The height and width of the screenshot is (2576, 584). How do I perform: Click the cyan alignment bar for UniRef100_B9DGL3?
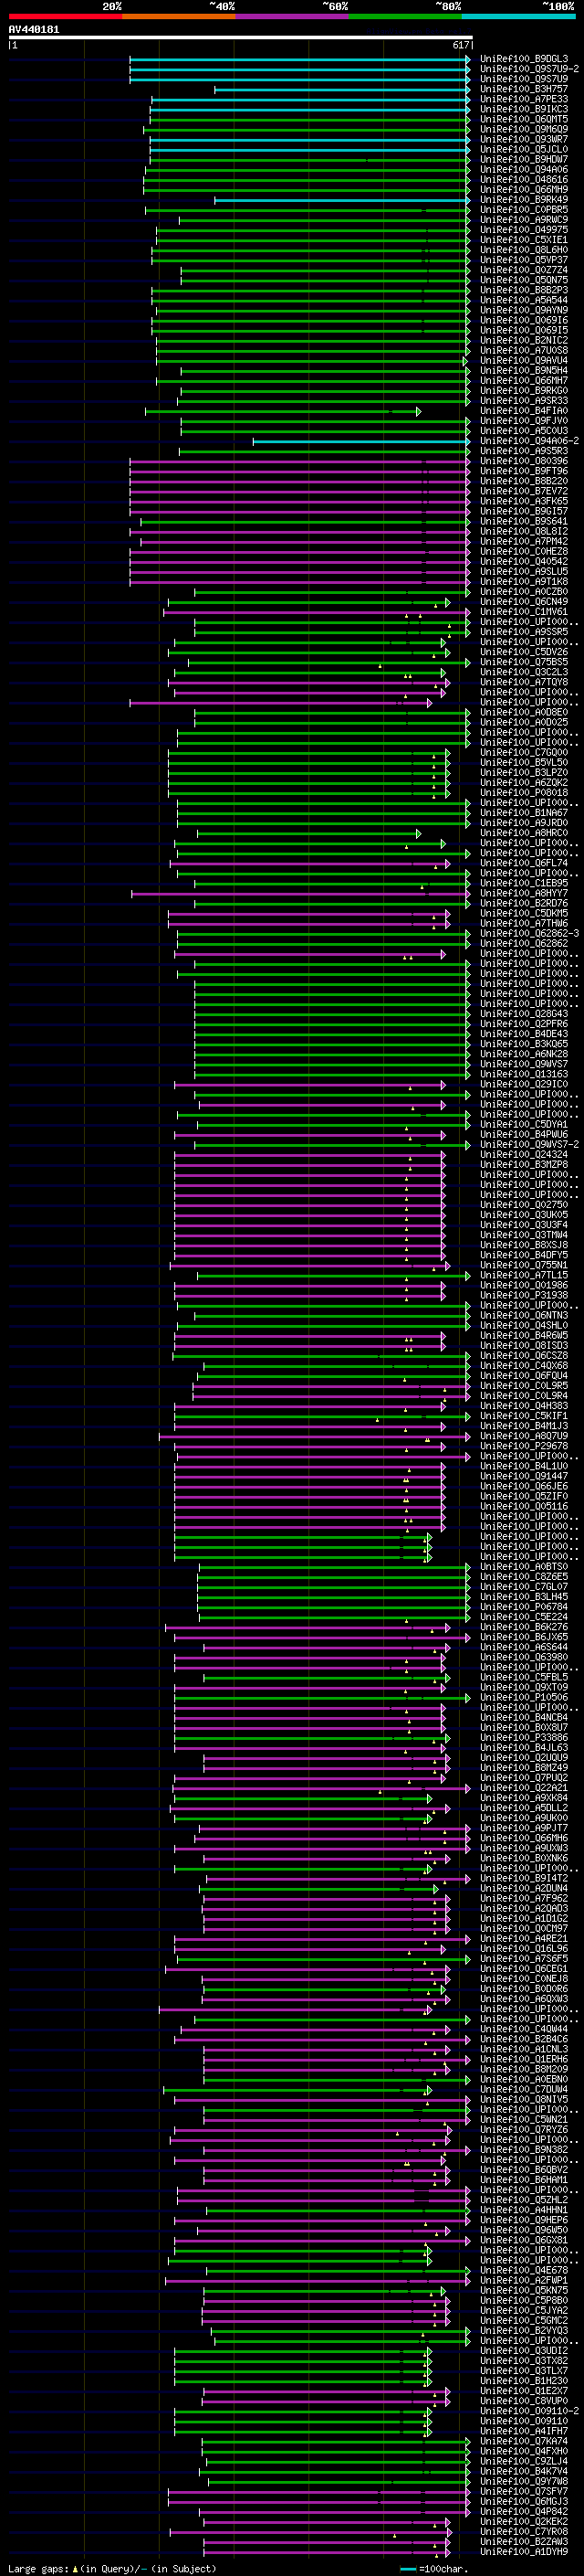click(x=299, y=59)
